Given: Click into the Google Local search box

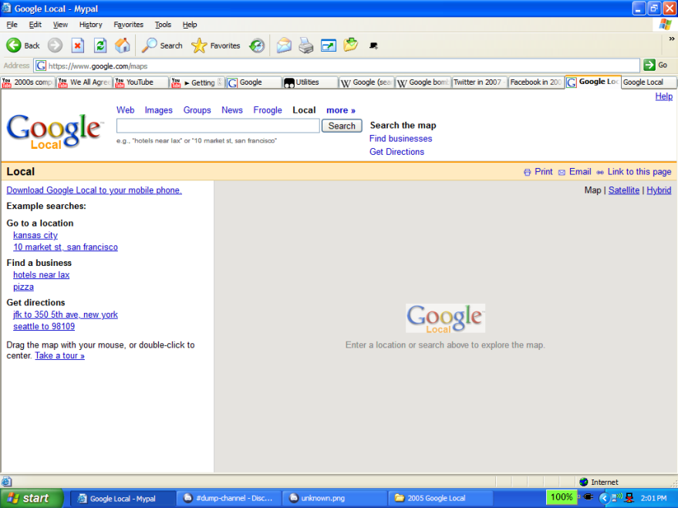Looking at the screenshot, I should click(x=218, y=126).
